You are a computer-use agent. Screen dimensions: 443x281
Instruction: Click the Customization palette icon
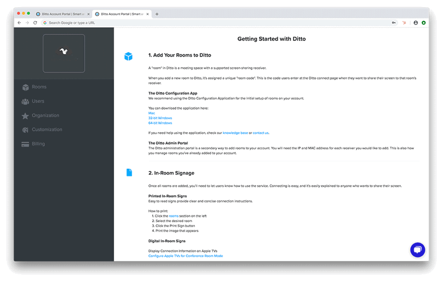25,130
